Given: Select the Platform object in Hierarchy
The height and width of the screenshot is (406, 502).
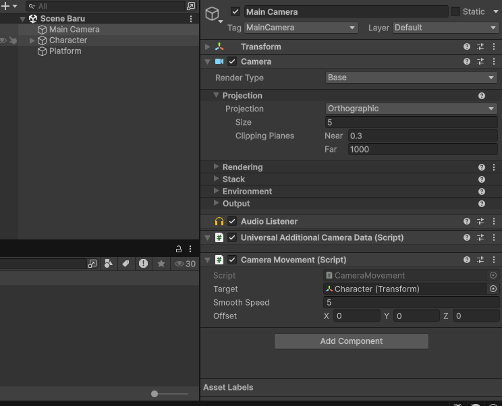Looking at the screenshot, I should pyautogui.click(x=65, y=51).
